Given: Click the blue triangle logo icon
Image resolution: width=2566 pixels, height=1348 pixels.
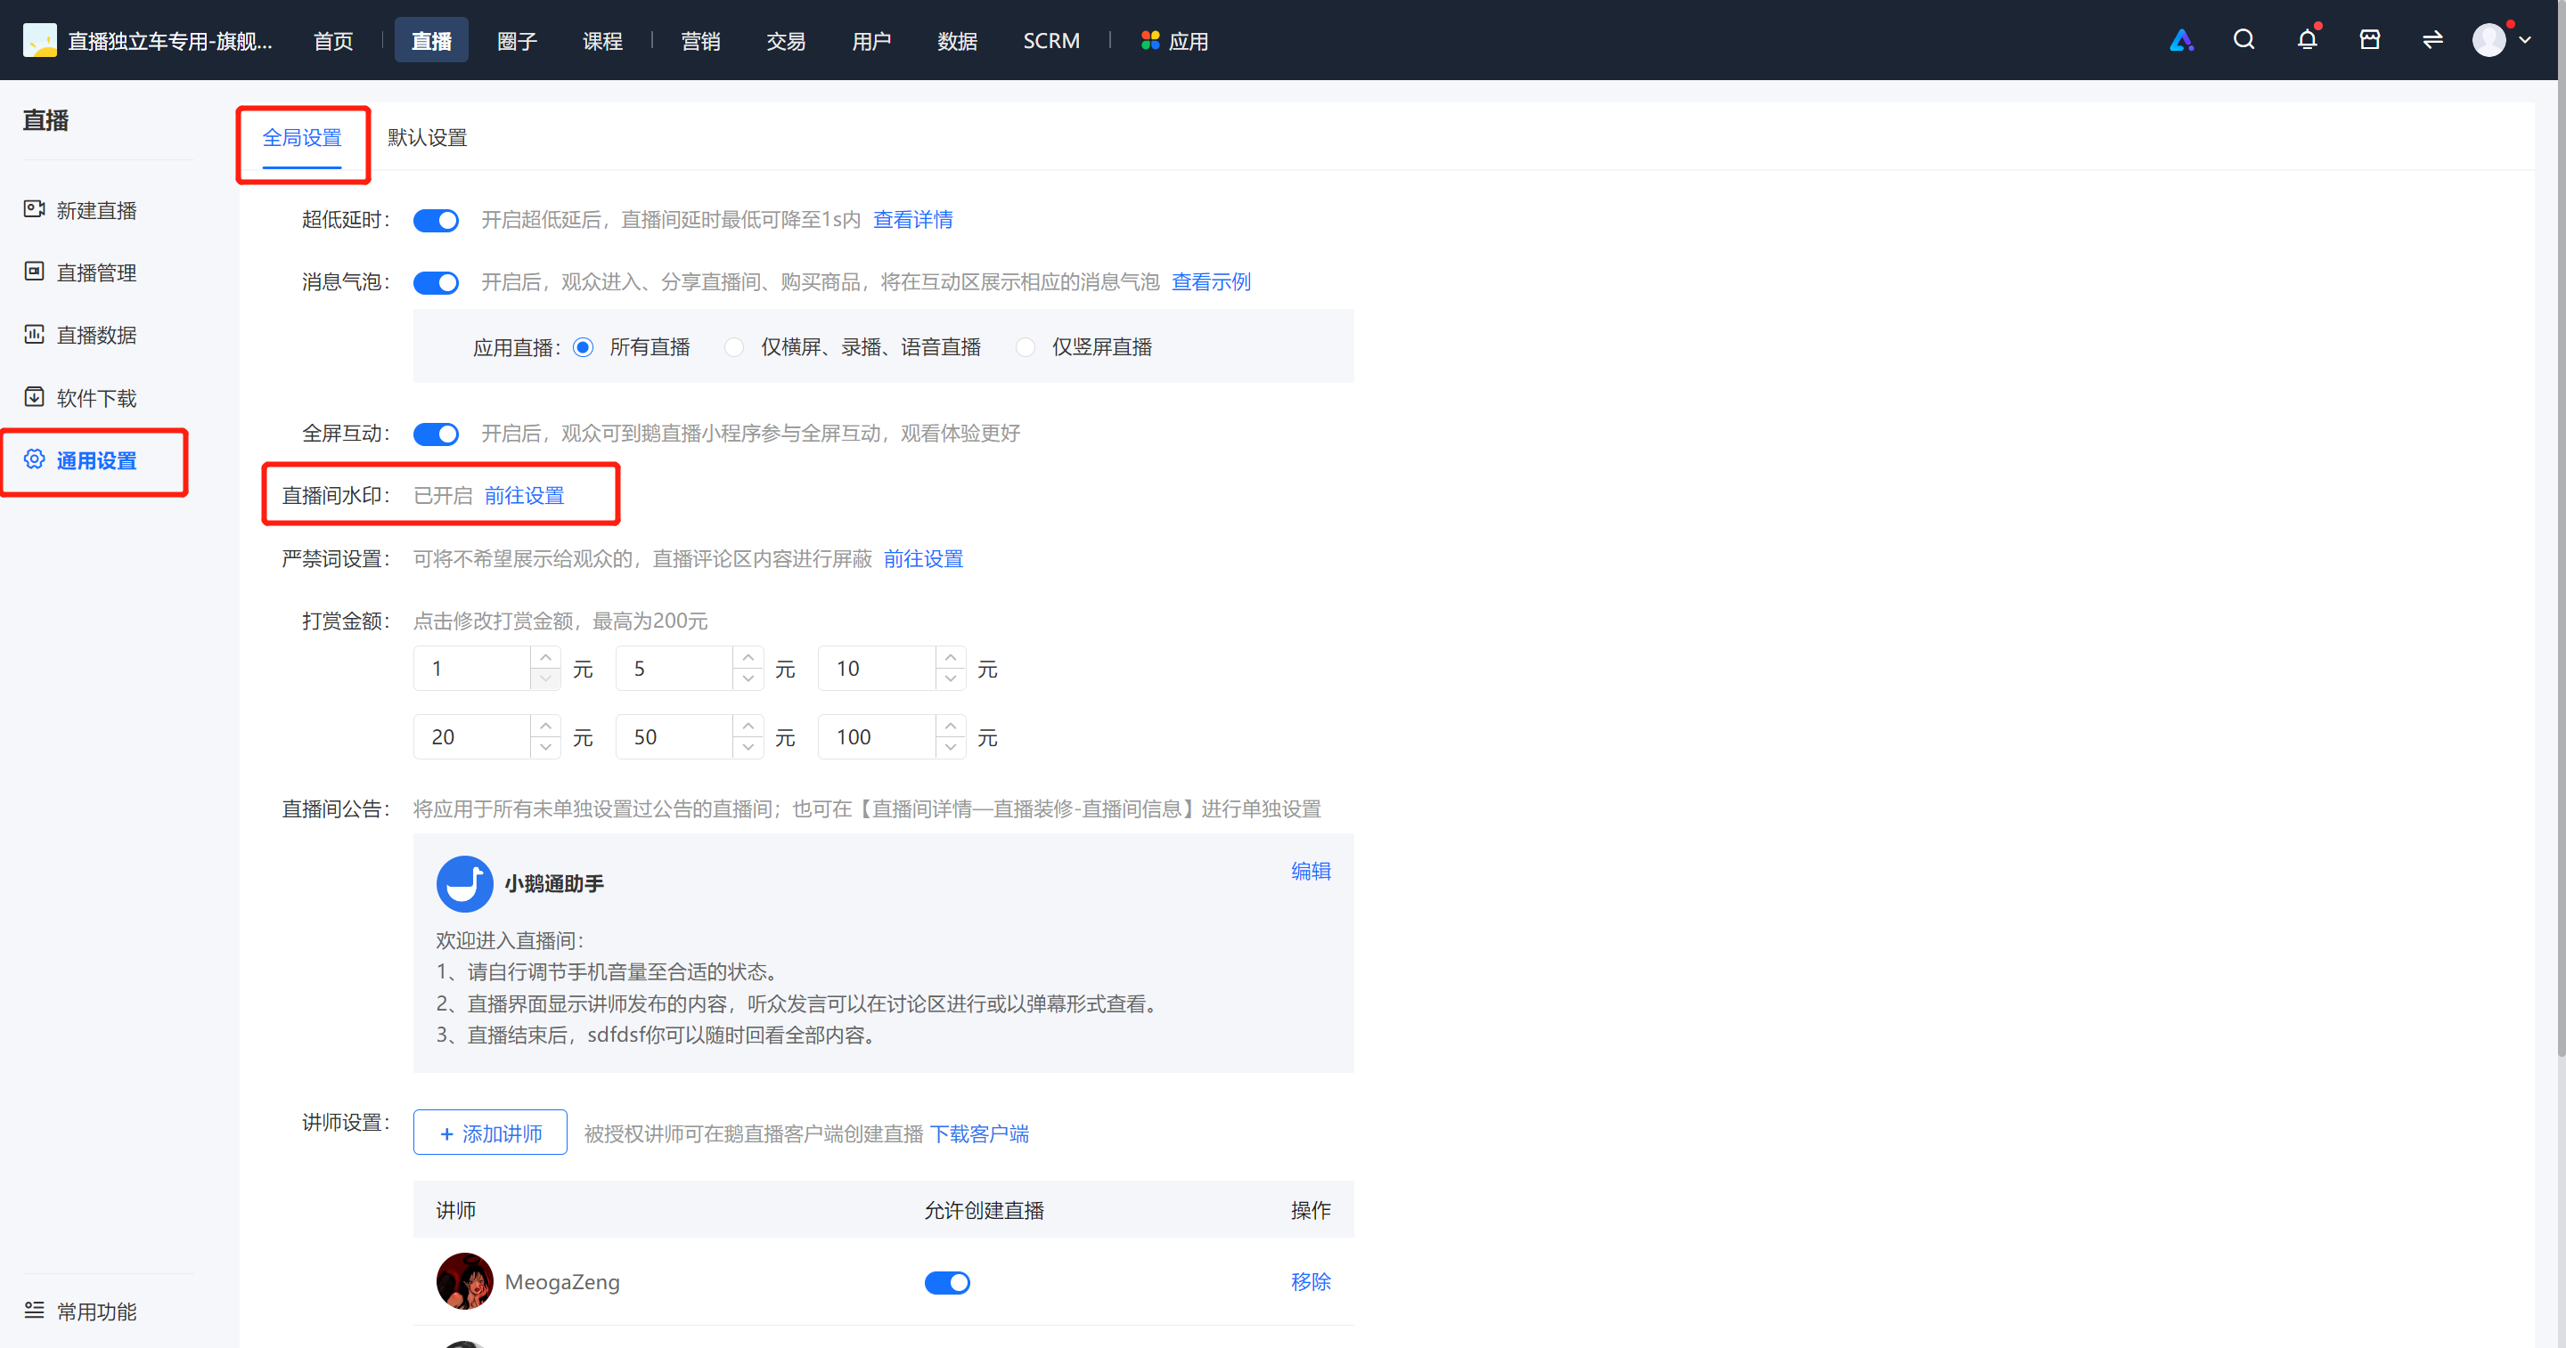Looking at the screenshot, I should point(2181,40).
